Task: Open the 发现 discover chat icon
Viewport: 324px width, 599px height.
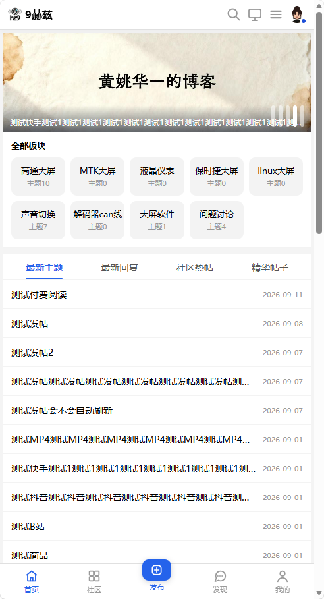Action: [x=220, y=576]
